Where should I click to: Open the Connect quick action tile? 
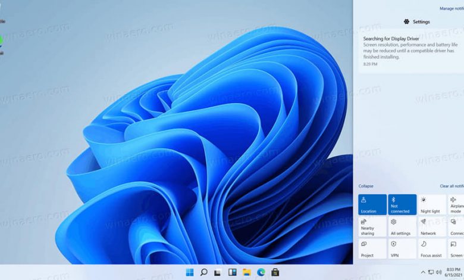coord(456,226)
